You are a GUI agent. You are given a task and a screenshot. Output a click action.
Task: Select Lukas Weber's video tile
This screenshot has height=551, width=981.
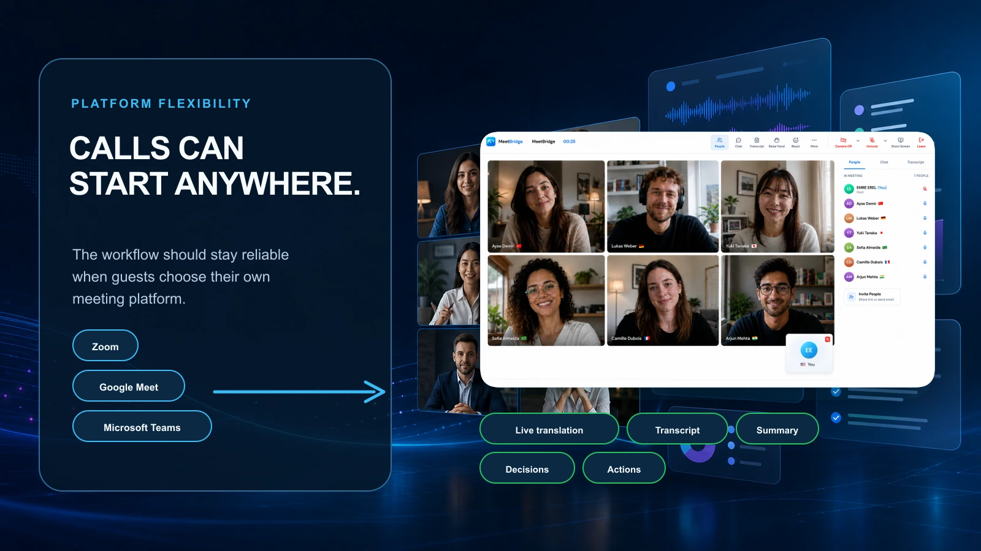[663, 206]
